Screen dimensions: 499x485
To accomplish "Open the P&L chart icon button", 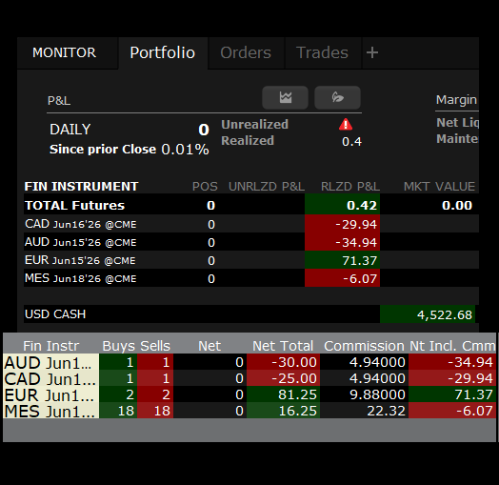I will click(285, 97).
